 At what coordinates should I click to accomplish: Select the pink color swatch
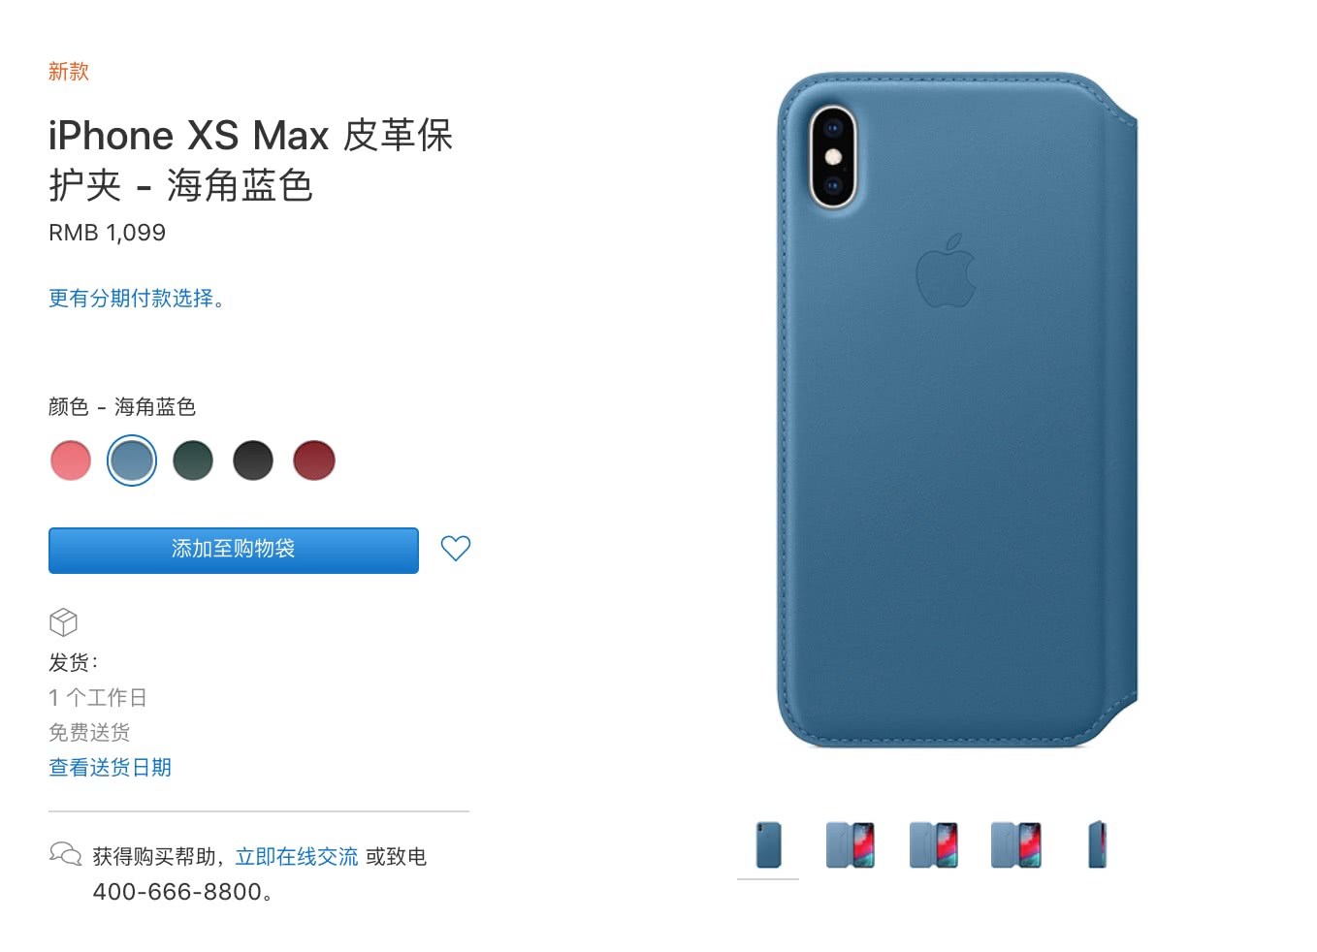[71, 460]
